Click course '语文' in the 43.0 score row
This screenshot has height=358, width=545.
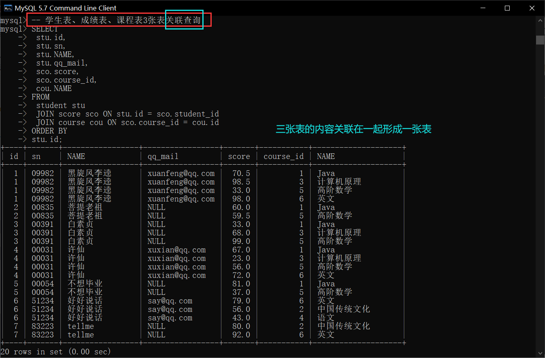click(326, 318)
